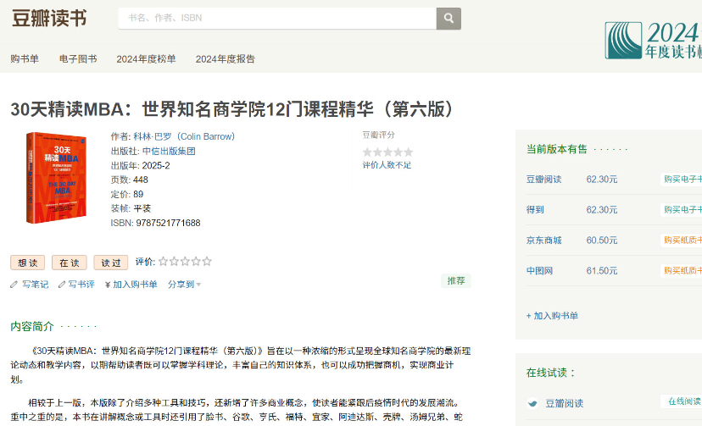This screenshot has height=426, width=702.
Task: Expand the 分享到 dropdown
Action: click(184, 285)
